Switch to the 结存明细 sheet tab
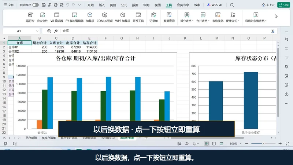Image resolution: width=293 pixels, height=165 pixels. (31, 138)
